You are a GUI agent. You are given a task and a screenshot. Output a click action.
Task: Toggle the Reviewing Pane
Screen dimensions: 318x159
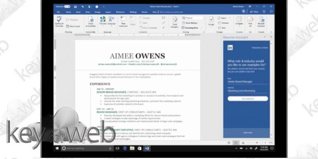[190, 28]
